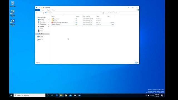178x100 pixels.
Task: Open Microsoft Edge desktop shortcut
Action: click(13, 23)
